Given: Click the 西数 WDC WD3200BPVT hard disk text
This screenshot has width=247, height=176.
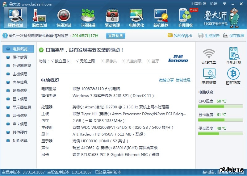Looking at the screenshot, I should [x=123, y=128].
